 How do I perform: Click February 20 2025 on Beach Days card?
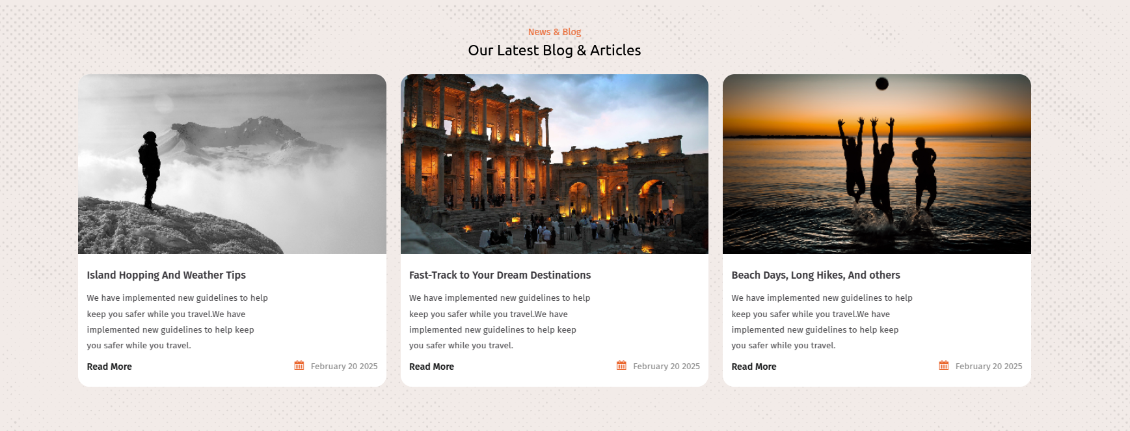coord(989,367)
